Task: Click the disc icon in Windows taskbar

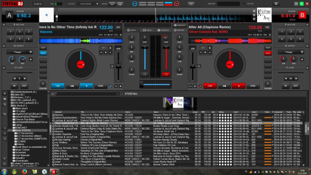Action: point(44,171)
